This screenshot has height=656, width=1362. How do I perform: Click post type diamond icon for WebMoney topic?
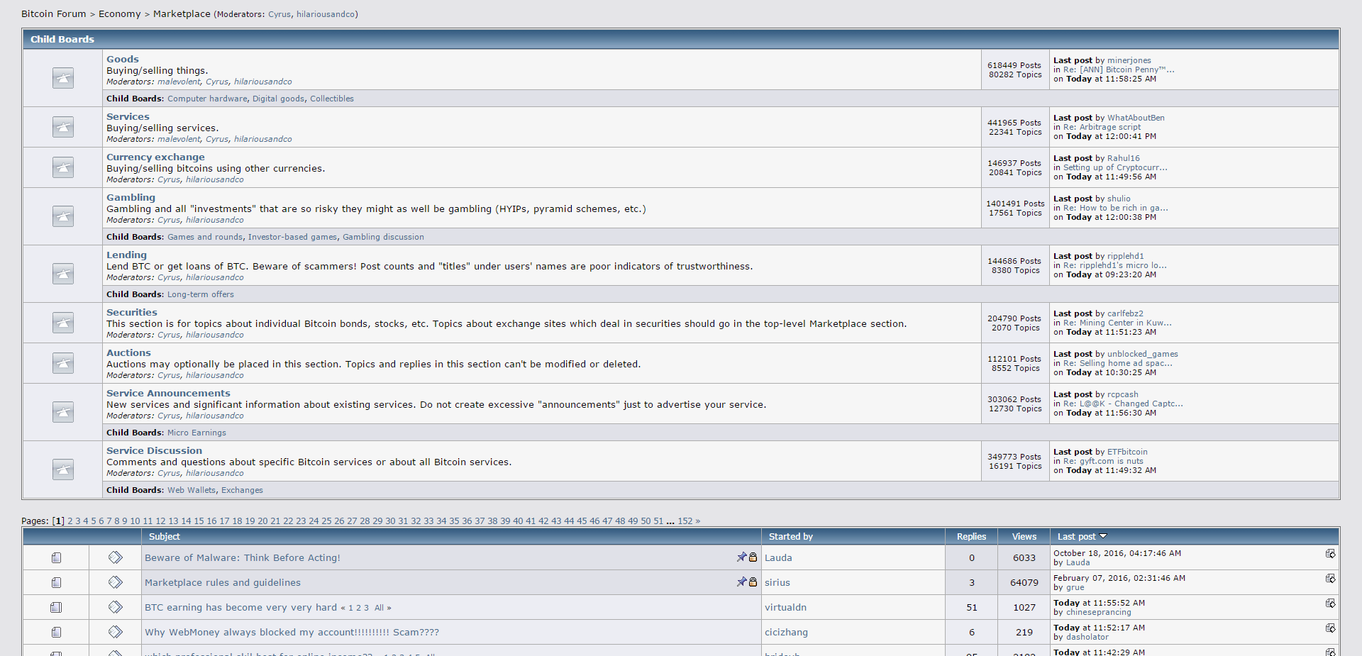pos(116,632)
